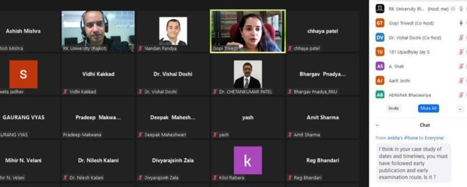Select RK University (Rajkot) video tile
467x187 pixels.
pyautogui.click(x=98, y=31)
